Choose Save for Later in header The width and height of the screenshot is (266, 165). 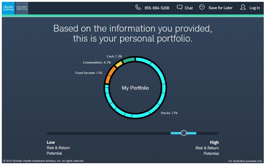coord(220,8)
